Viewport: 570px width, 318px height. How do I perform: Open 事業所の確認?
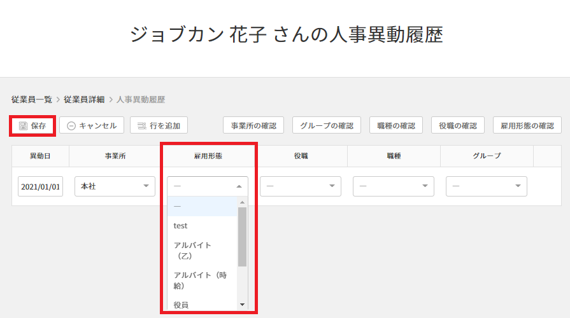coord(253,125)
